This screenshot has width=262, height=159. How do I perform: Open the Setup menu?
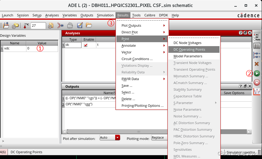(x=37, y=15)
